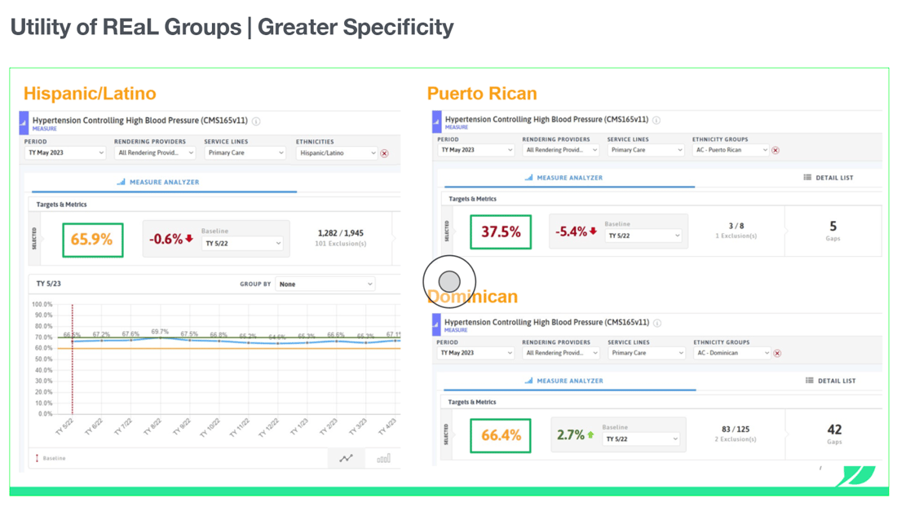This screenshot has height=507, width=897.
Task: Open Baseline dropdown next to -0.6%
Action: point(242,244)
